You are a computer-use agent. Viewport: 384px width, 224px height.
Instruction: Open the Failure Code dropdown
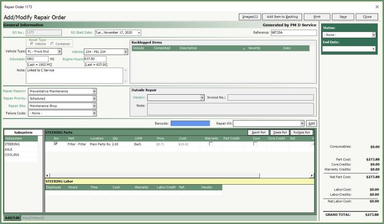click(95, 113)
